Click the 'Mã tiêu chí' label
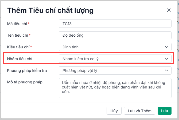Image resolution: width=179 pixels, height=120 pixels. (17, 24)
